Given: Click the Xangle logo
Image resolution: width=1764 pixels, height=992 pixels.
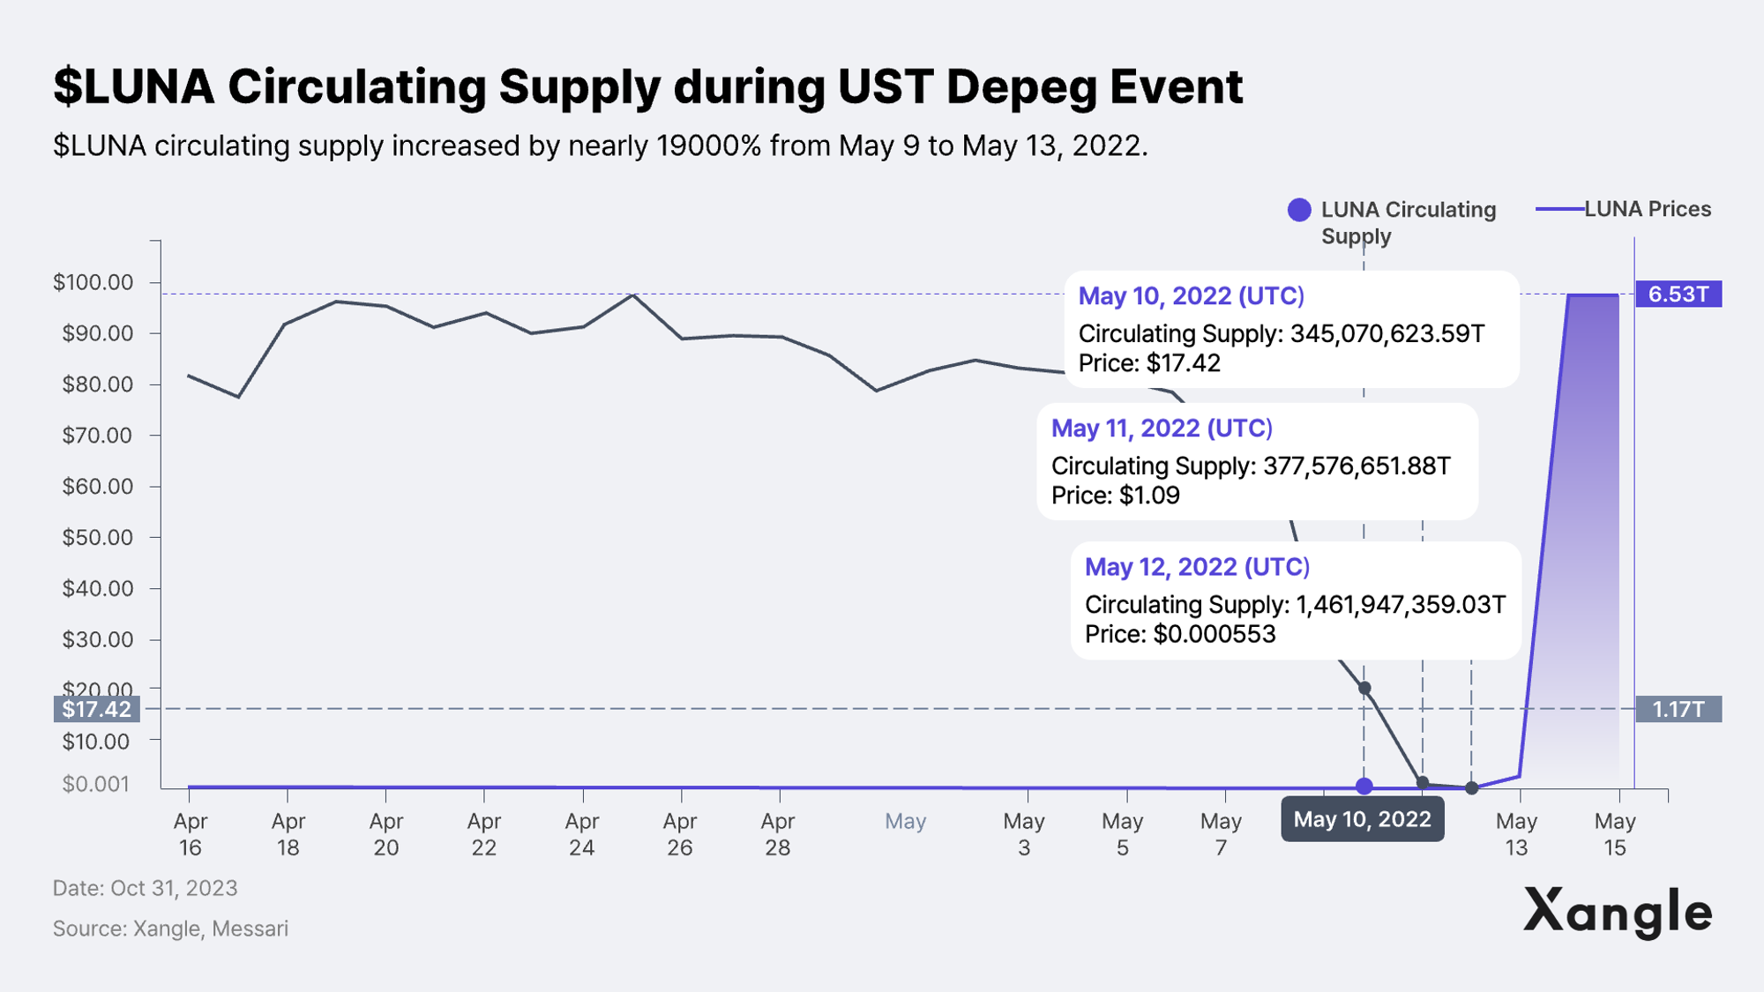Looking at the screenshot, I should pyautogui.click(x=1617, y=912).
